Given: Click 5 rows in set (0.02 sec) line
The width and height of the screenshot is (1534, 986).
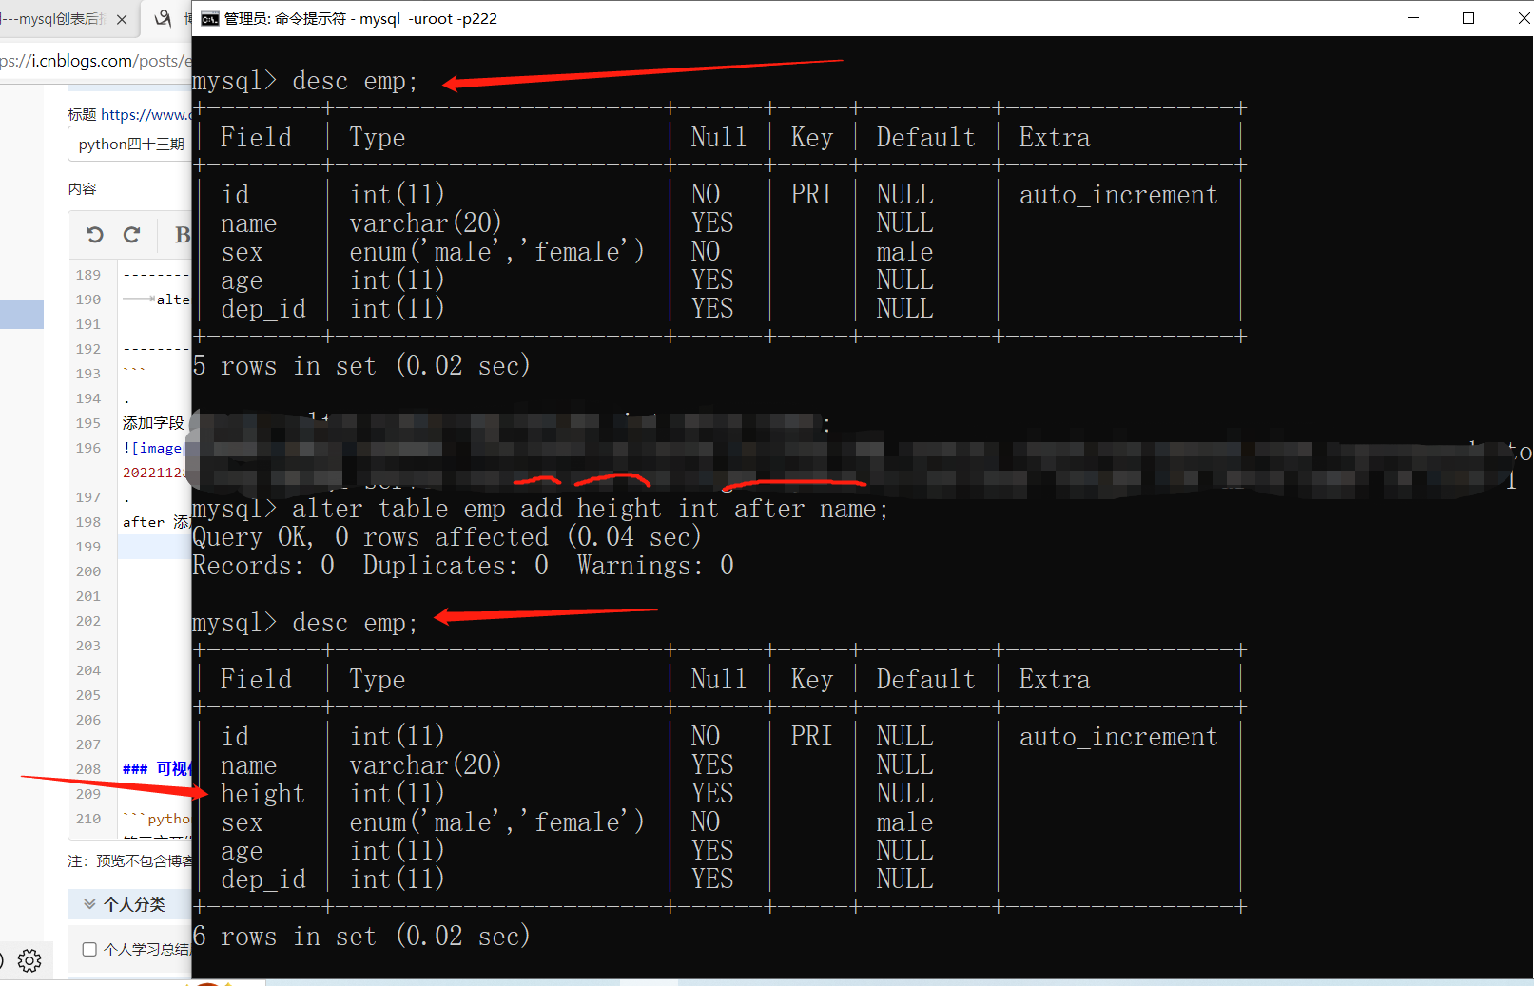Looking at the screenshot, I should [361, 366].
